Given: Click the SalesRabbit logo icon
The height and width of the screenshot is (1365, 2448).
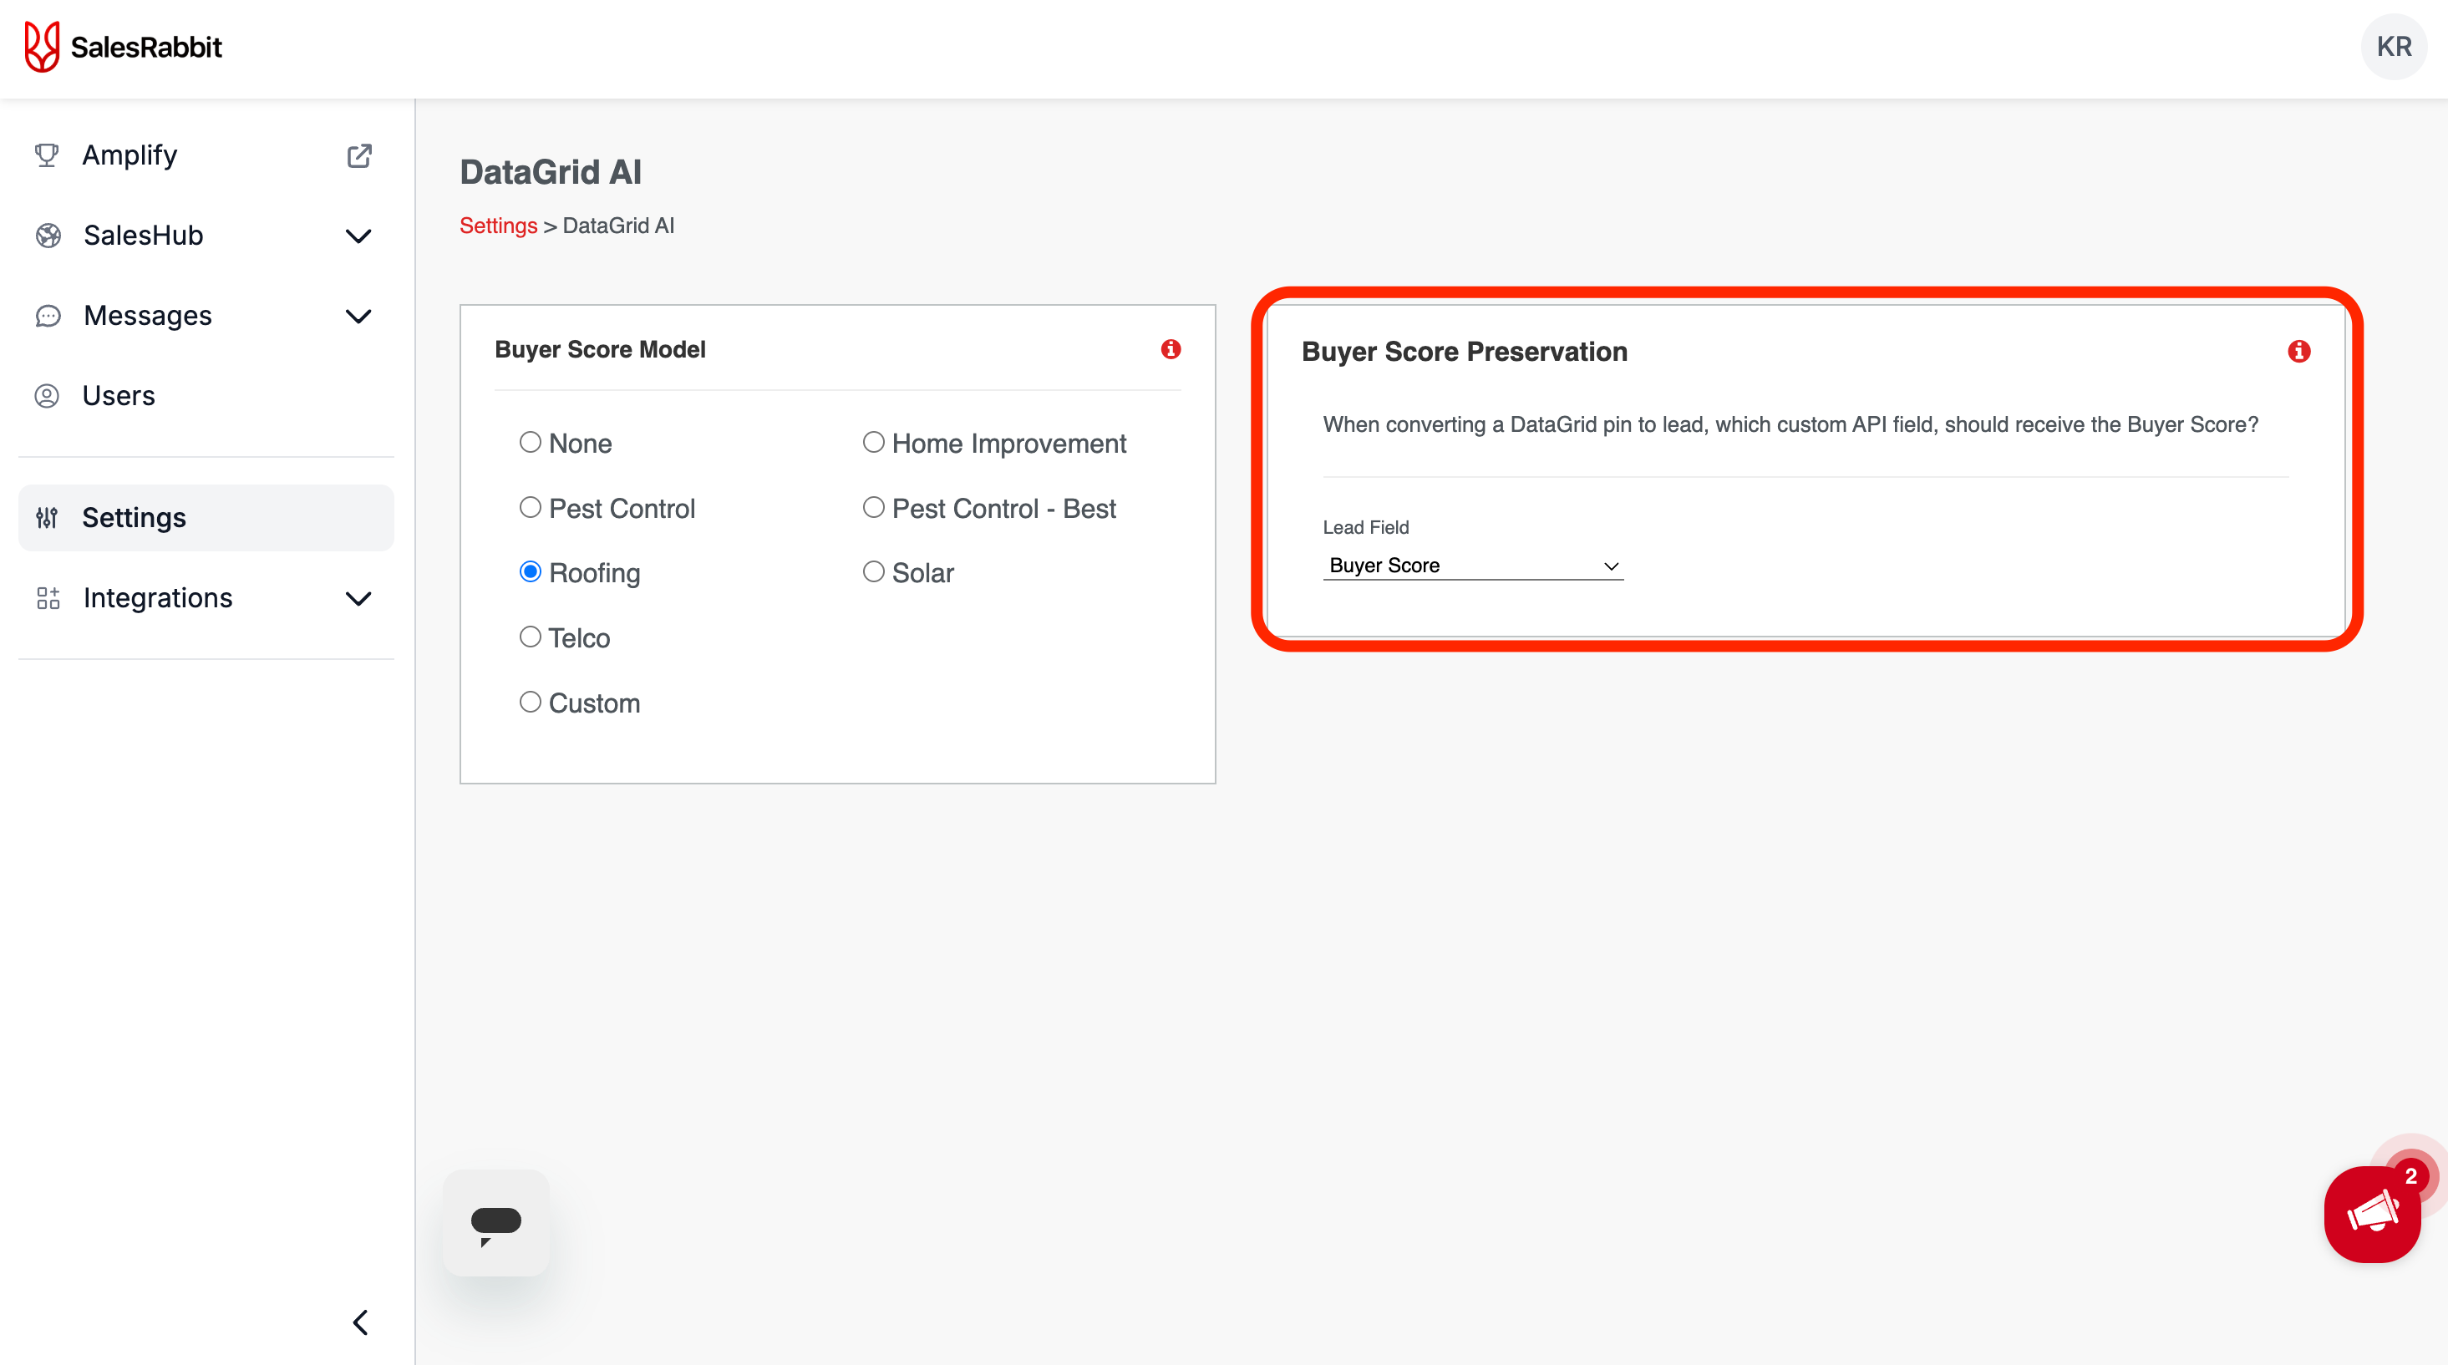Looking at the screenshot, I should point(42,47).
